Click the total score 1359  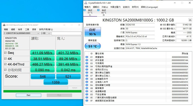click(x=56, y=82)
